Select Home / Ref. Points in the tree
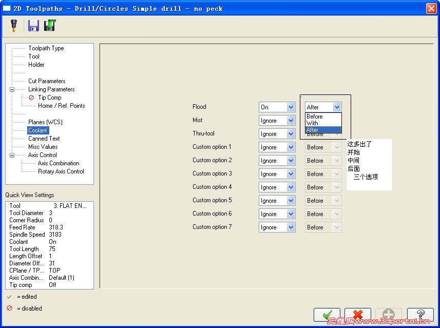 click(61, 106)
